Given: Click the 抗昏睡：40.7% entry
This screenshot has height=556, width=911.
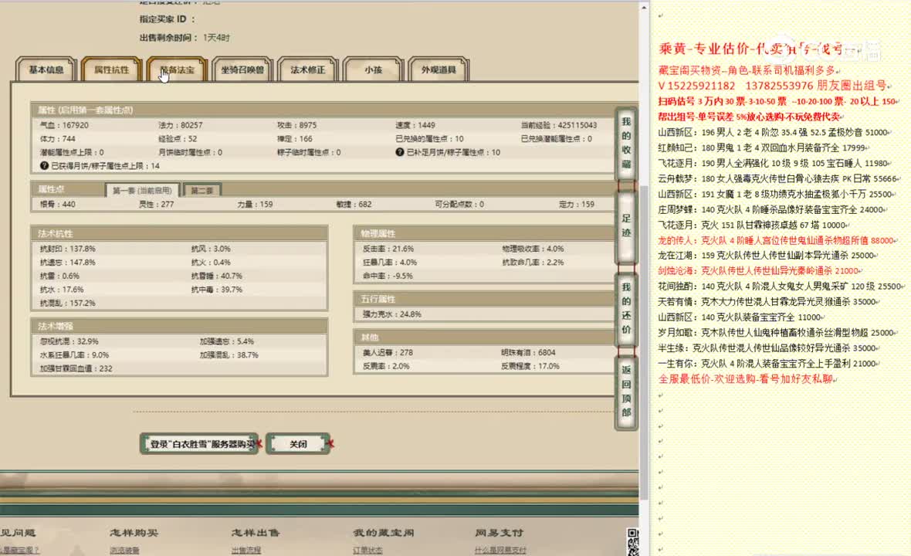Looking at the screenshot, I should pos(217,276).
